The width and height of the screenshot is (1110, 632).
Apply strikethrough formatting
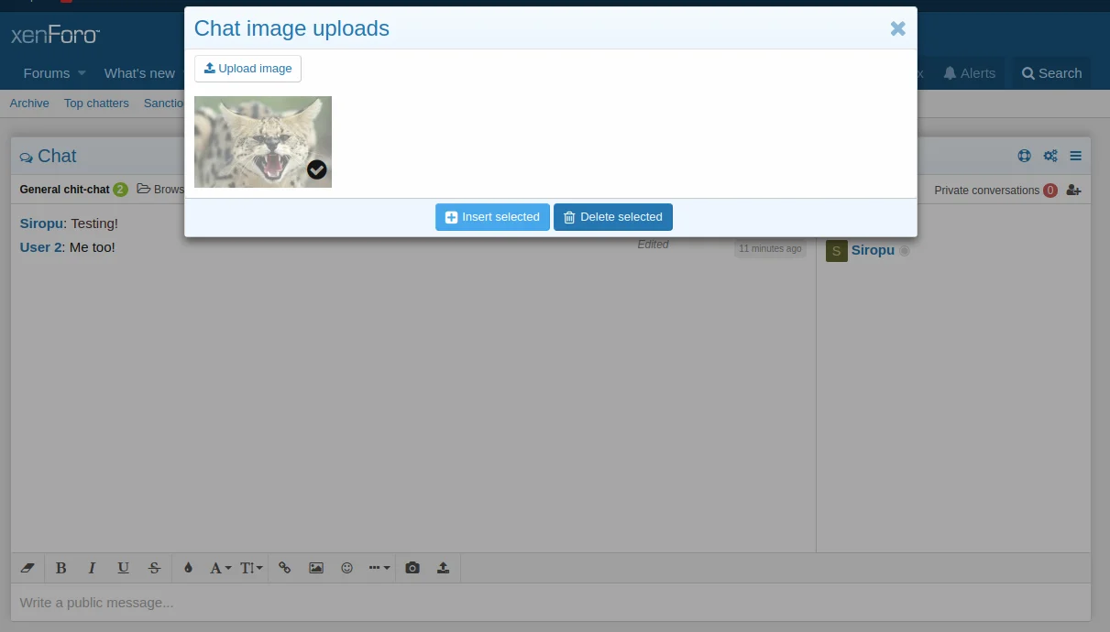point(154,568)
